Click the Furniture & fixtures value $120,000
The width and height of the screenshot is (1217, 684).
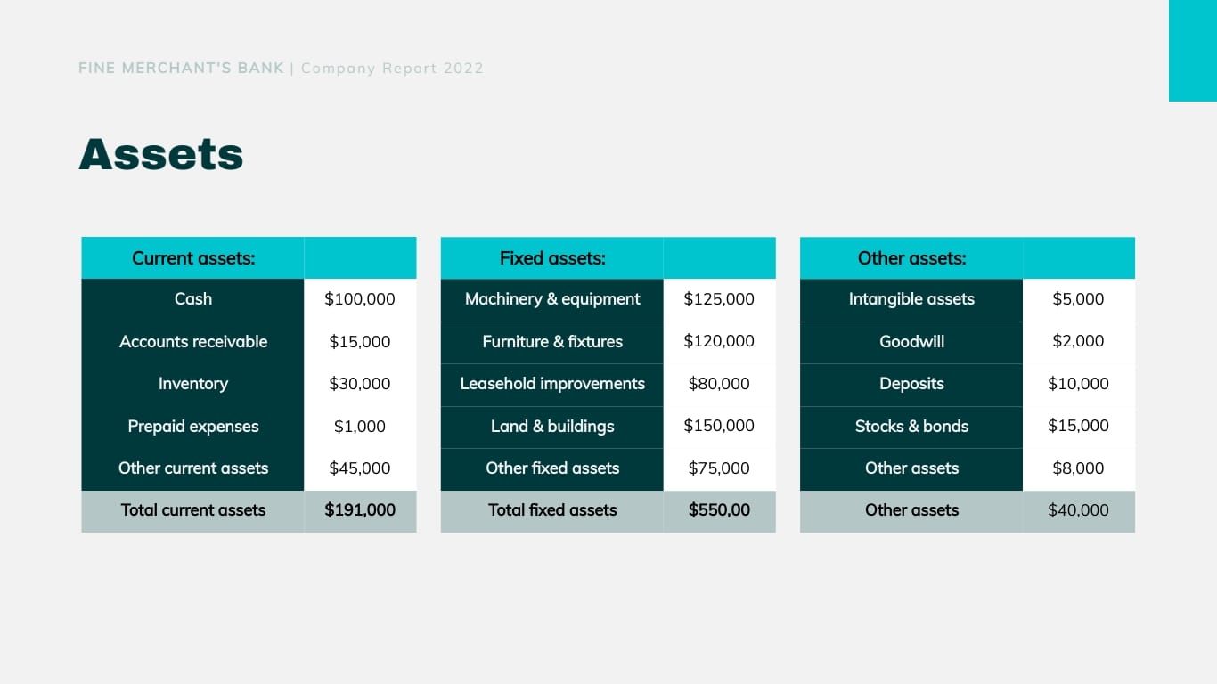pyautogui.click(x=719, y=342)
